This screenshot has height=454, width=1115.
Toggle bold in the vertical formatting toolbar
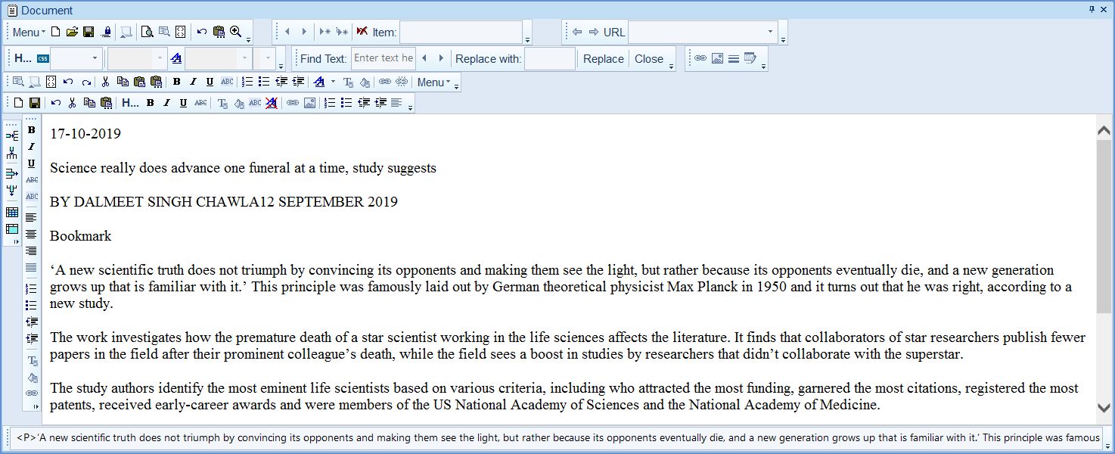pyautogui.click(x=31, y=130)
